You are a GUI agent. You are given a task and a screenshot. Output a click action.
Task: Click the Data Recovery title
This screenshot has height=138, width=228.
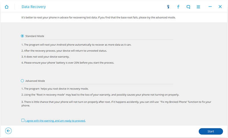click(34, 7)
